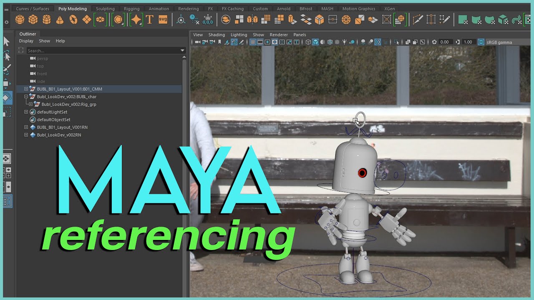Click the Freeze Transformations shelf icon

click(207, 20)
